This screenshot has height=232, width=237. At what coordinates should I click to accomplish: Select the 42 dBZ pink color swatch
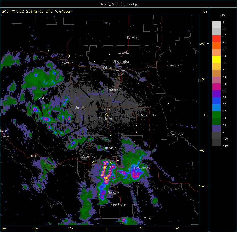216,80
